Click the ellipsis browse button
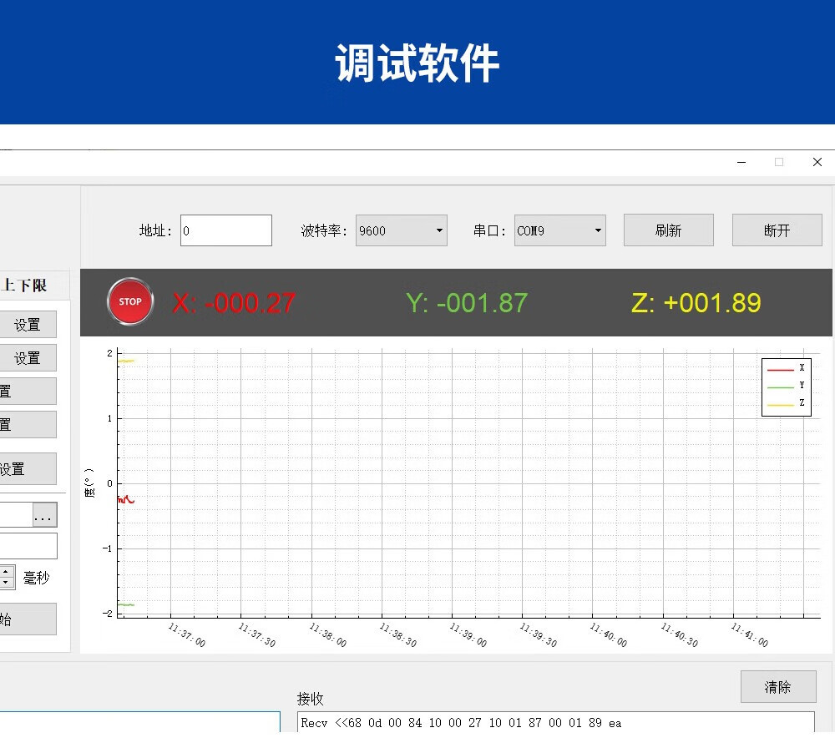The height and width of the screenshot is (748, 835). coord(44,516)
